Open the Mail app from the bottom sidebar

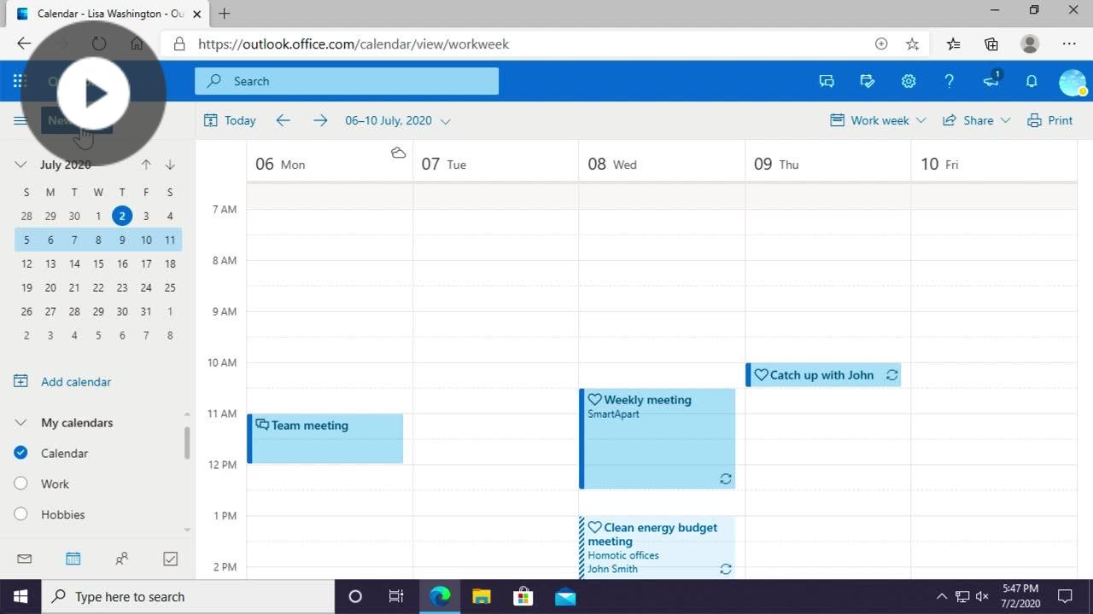pos(24,559)
